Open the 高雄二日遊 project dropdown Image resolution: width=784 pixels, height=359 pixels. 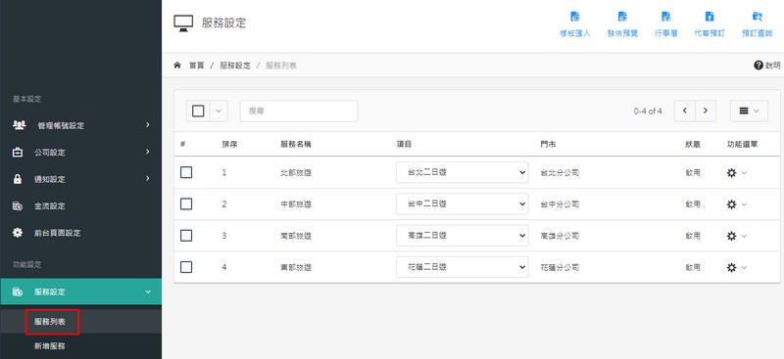(462, 235)
